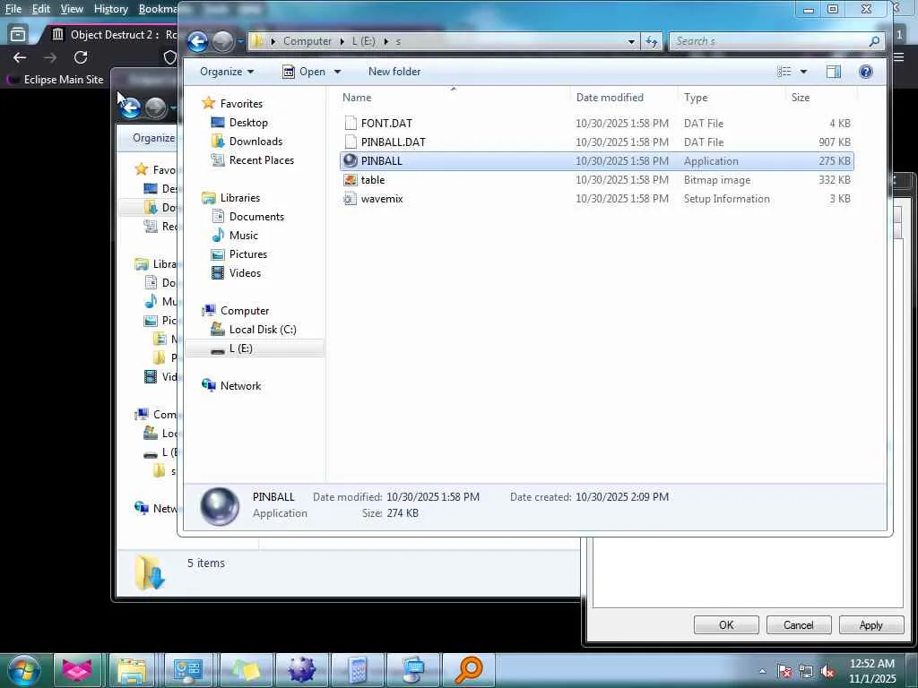918x688 pixels.
Task: Click L (E:) in the address breadcrumb
Action: [364, 41]
